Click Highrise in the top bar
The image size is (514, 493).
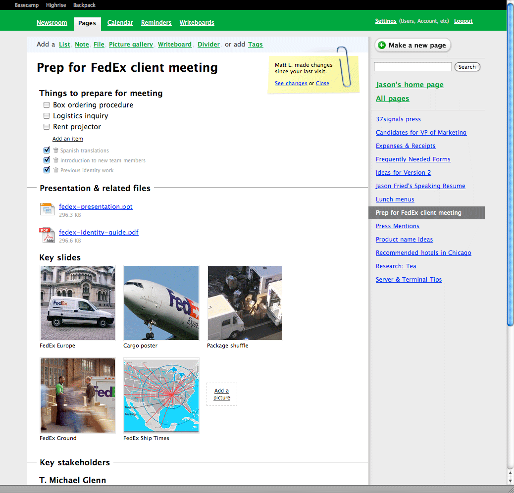point(56,5)
